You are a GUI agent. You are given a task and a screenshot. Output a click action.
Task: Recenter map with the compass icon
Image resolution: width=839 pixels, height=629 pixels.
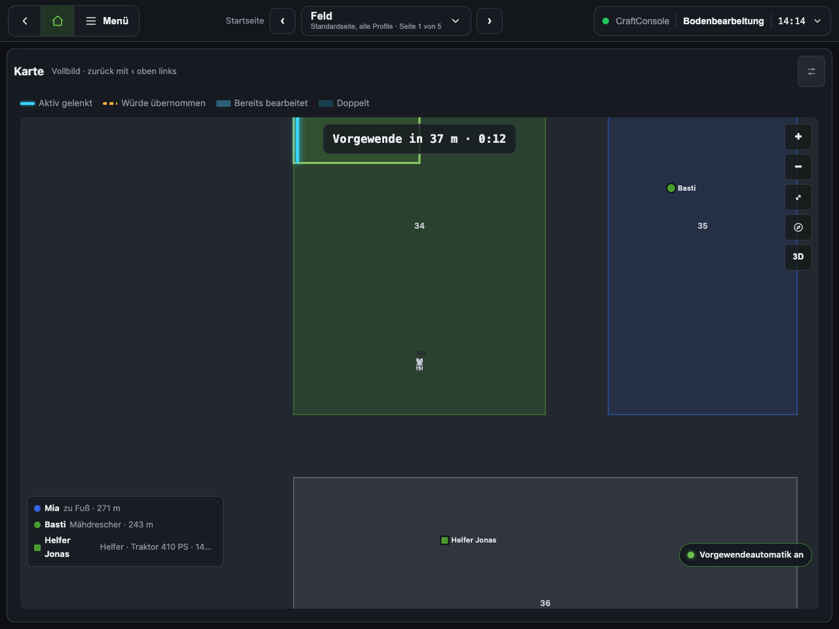[798, 227]
